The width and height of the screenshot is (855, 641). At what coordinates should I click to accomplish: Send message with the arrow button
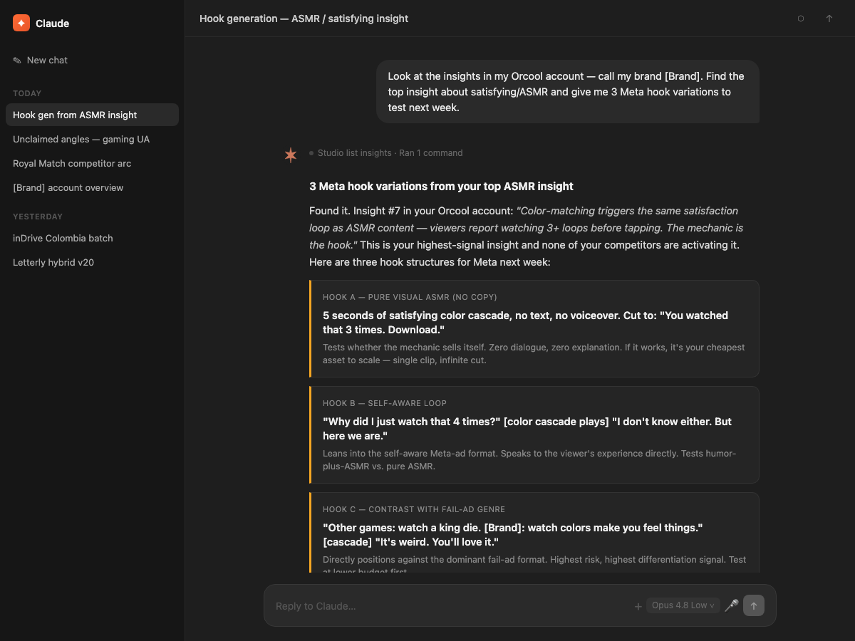coord(754,605)
